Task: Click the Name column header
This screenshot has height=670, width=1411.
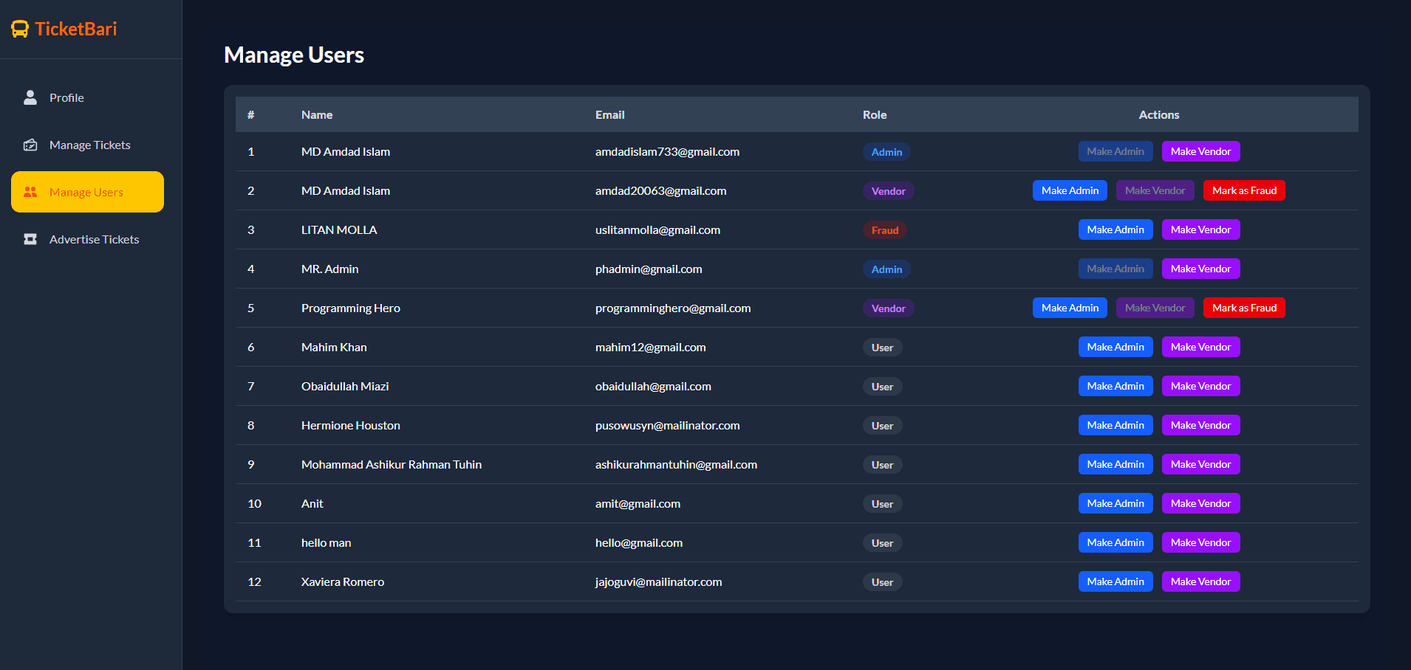Action: pos(317,114)
